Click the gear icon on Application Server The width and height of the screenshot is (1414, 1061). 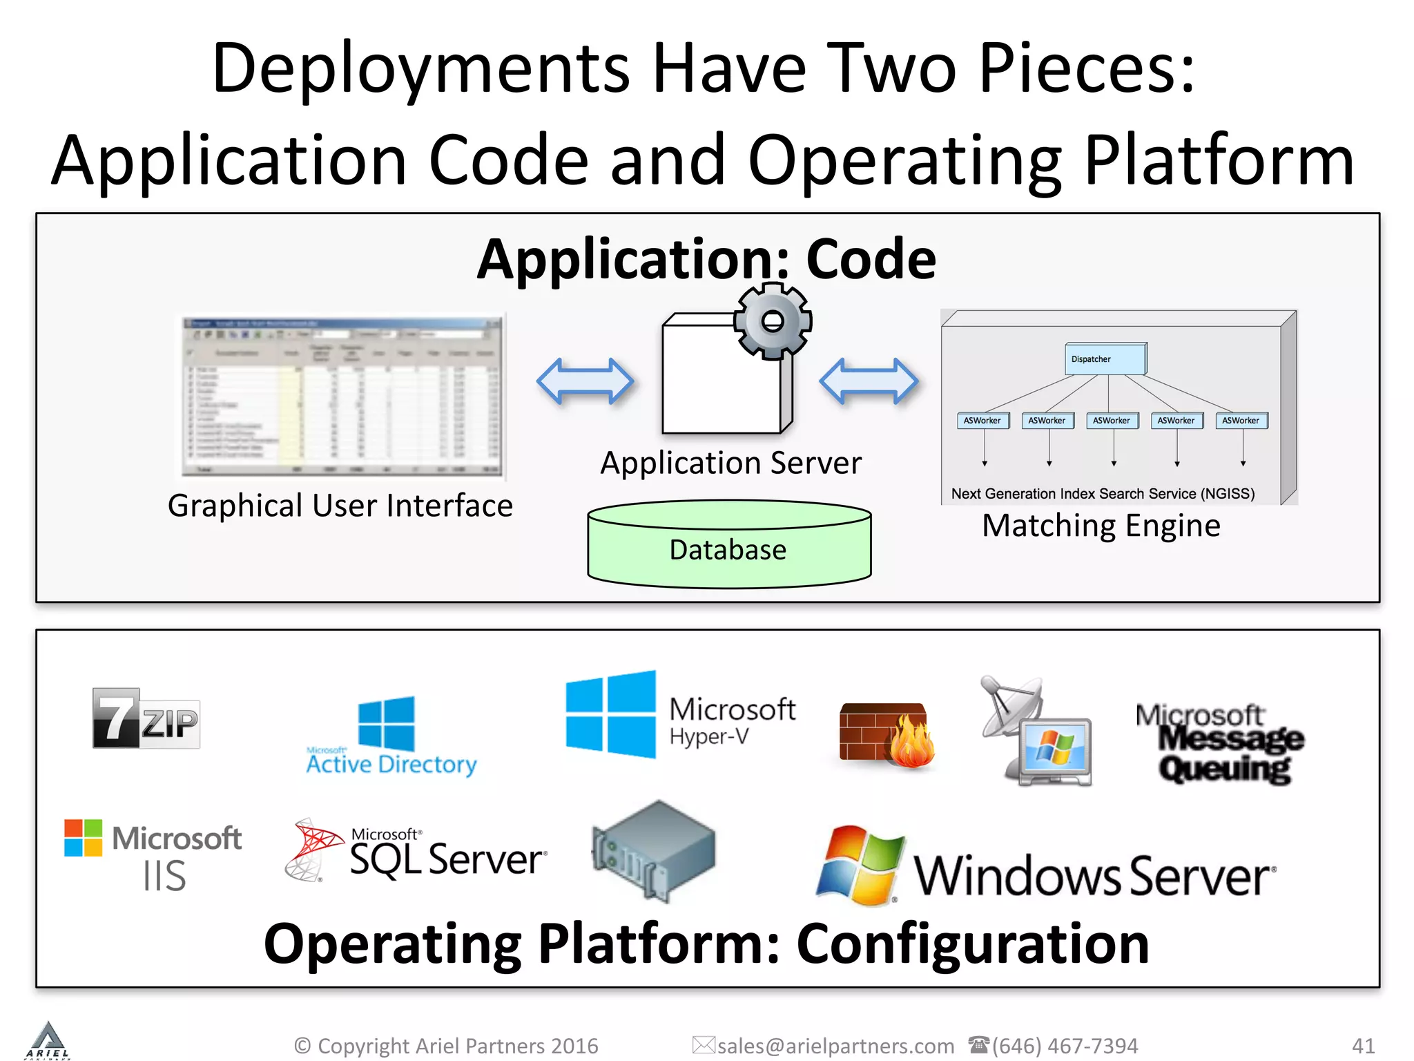[x=772, y=321]
